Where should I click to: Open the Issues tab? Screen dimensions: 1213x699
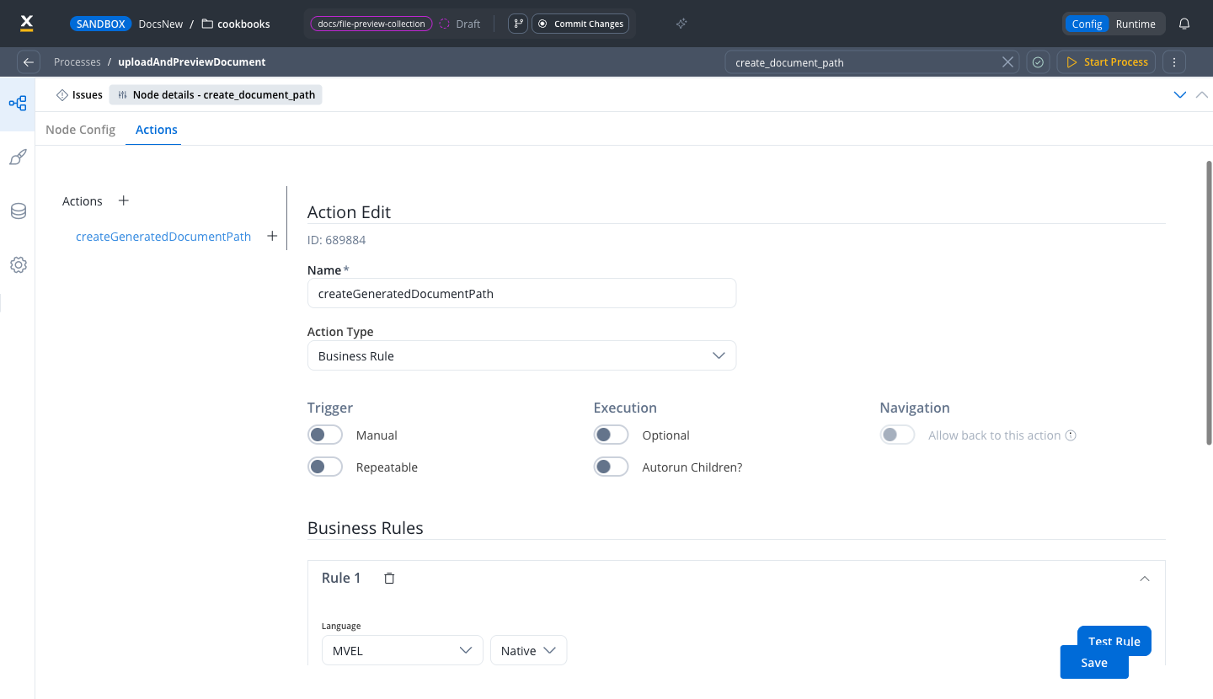[79, 94]
